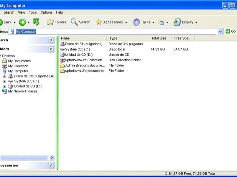Click the Tasks gear toolbar icon

136,22
